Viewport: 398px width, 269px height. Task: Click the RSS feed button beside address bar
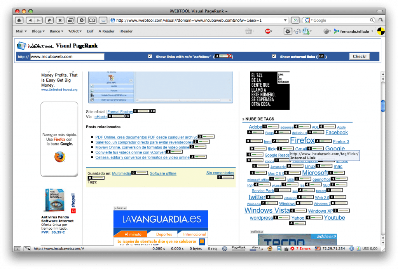295,20
